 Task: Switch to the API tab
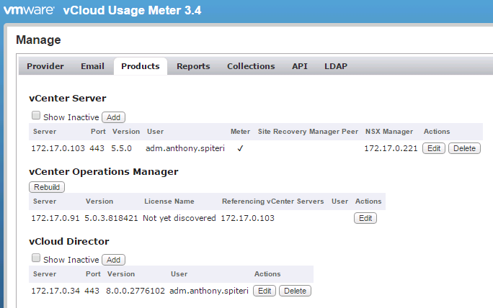click(300, 66)
